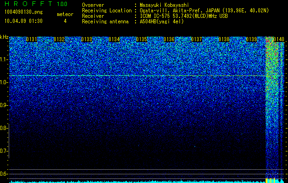
Task: Click the yellow horizontal carrier line
Action: 147,75
